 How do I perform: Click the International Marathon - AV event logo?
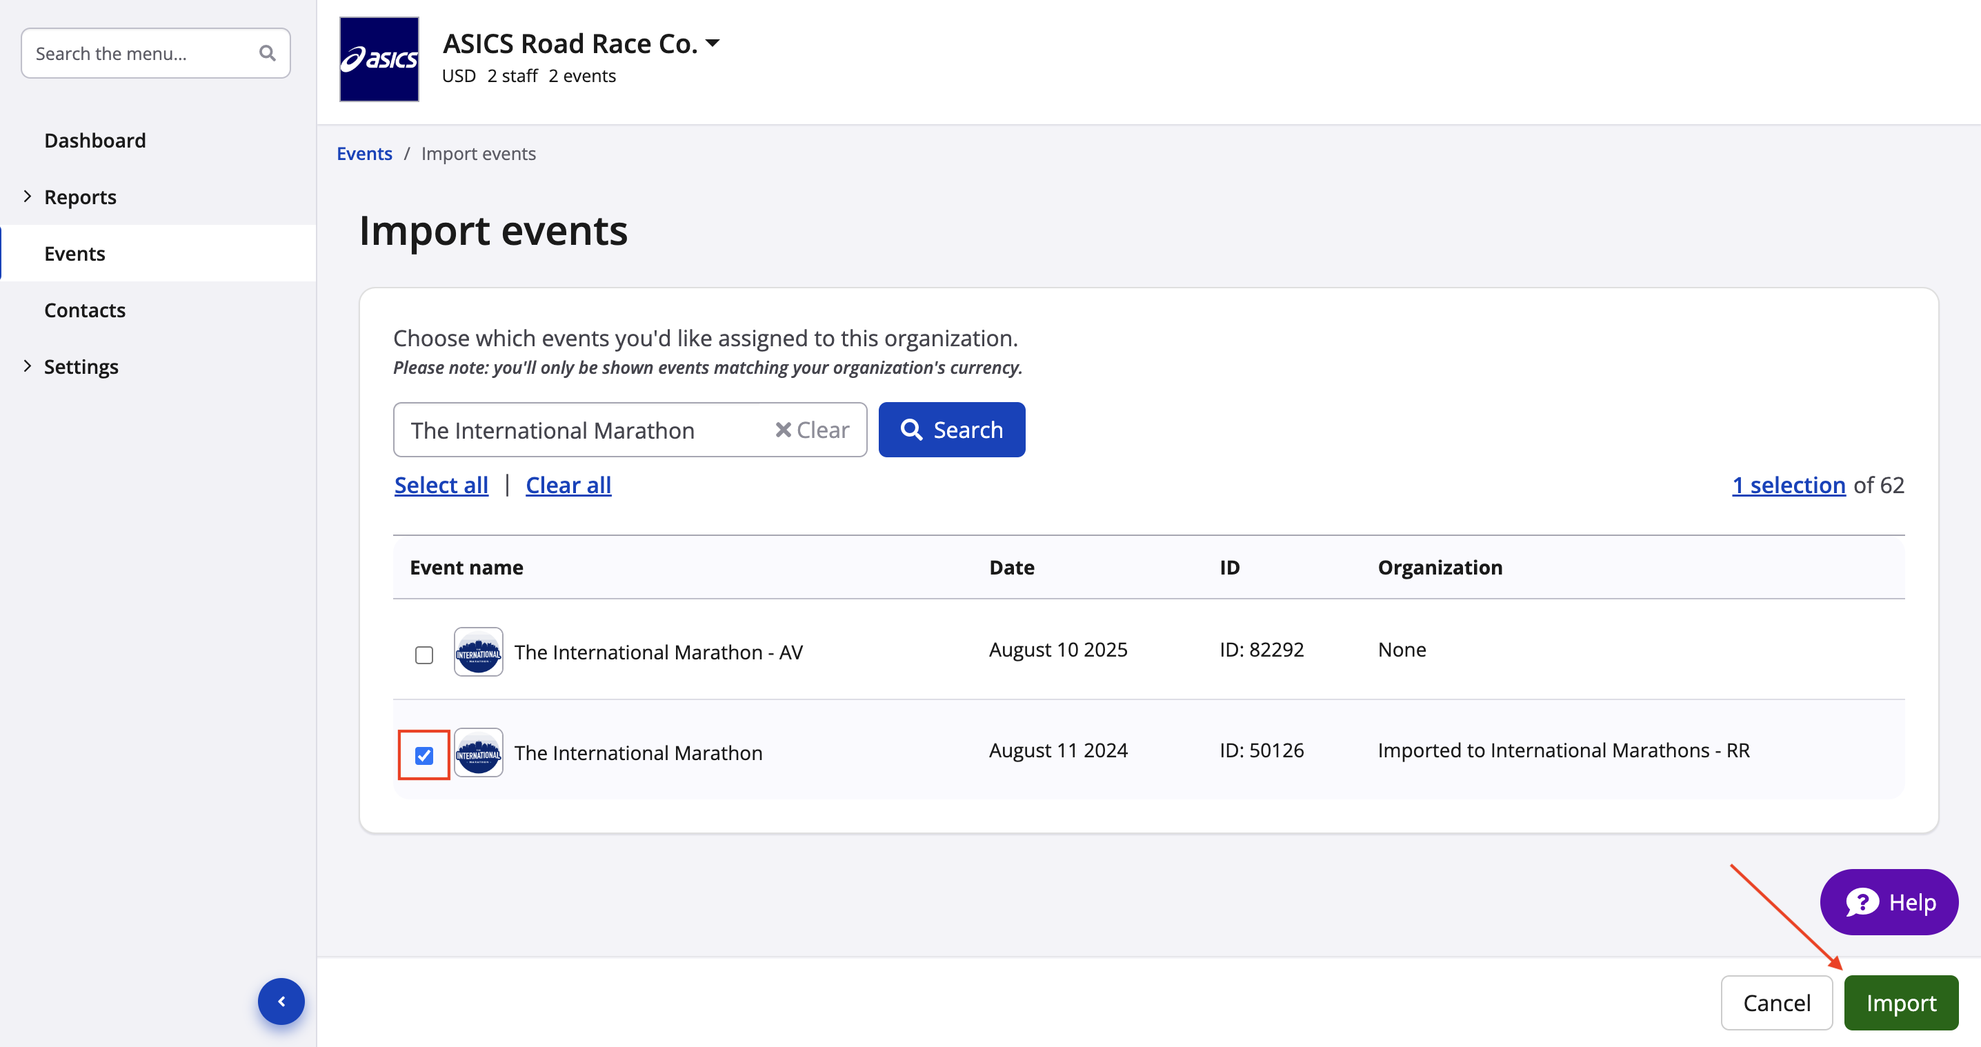pos(477,652)
